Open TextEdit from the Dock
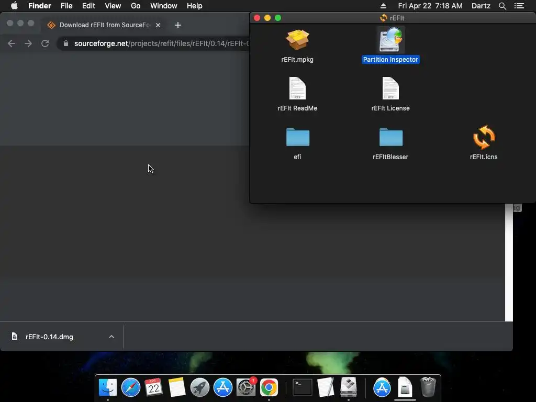This screenshot has height=402, width=536. click(x=326, y=388)
